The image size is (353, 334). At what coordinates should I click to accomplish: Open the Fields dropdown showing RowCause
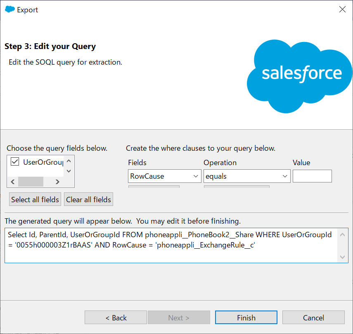(165, 176)
